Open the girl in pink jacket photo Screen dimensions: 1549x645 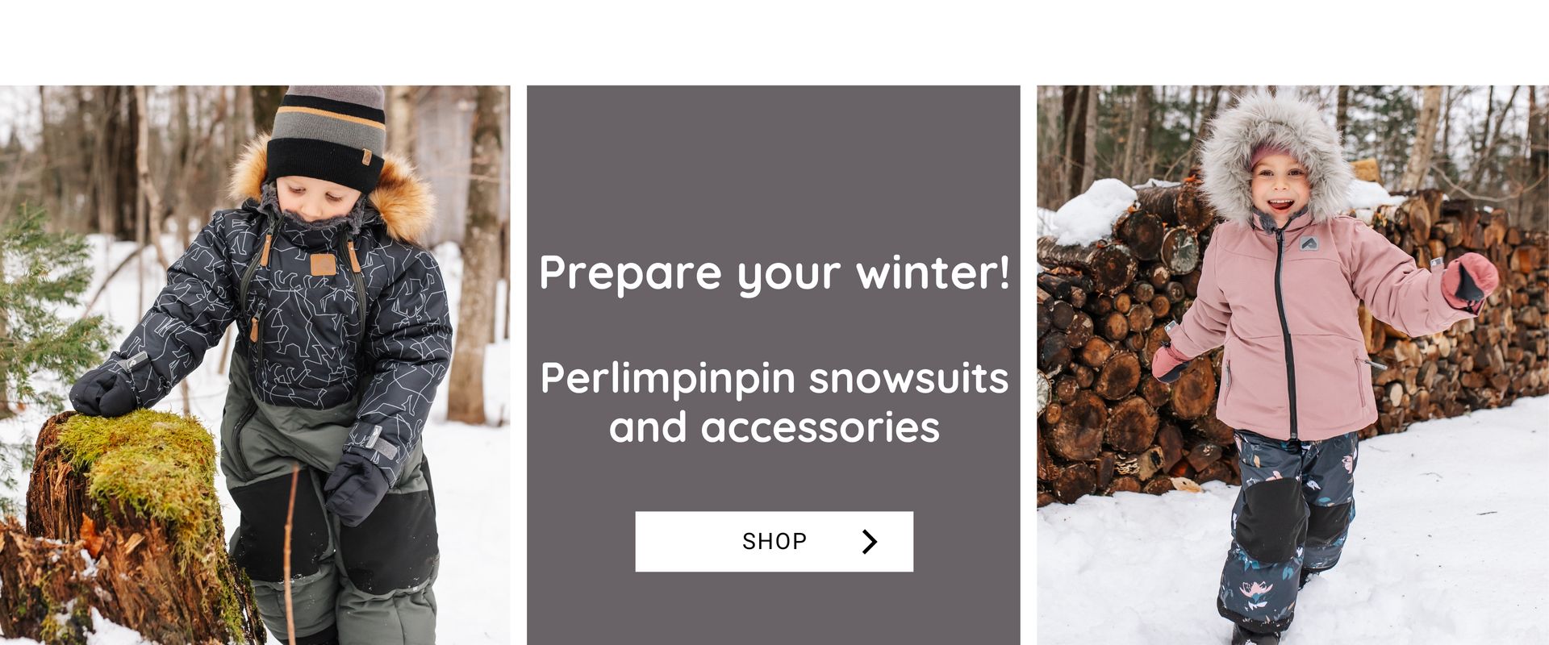(x=1292, y=365)
